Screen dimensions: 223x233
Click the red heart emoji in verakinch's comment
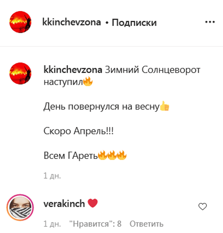93,203
